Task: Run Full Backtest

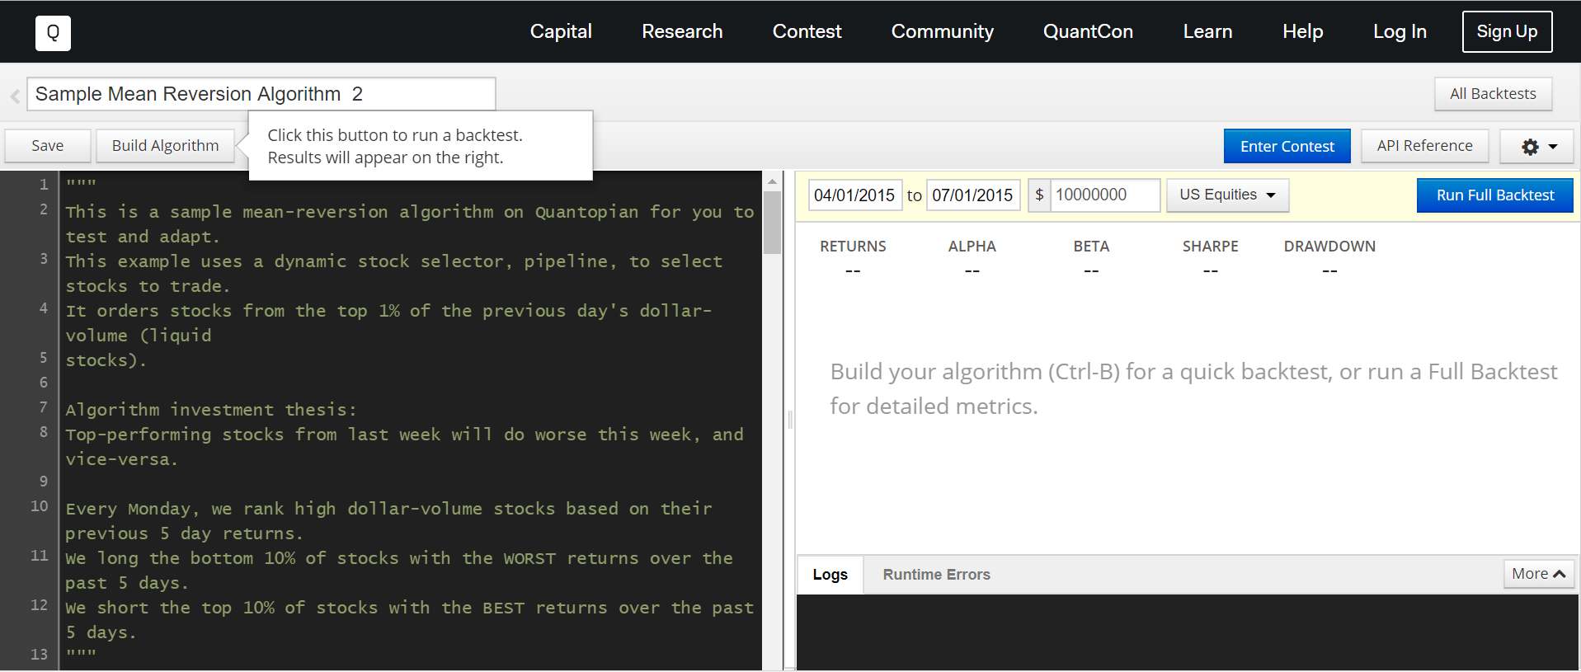Action: (x=1494, y=195)
